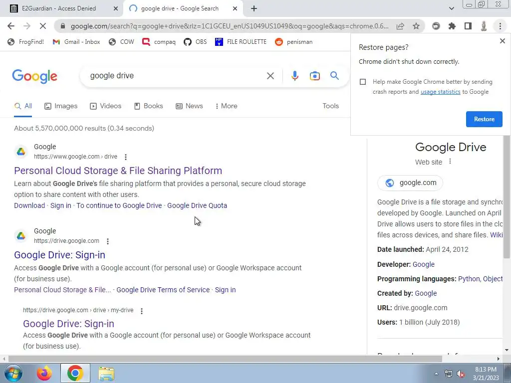Viewport: 511px width, 383px height.
Task: Click the vertical scrollbar thumb
Action: (x=507, y=197)
